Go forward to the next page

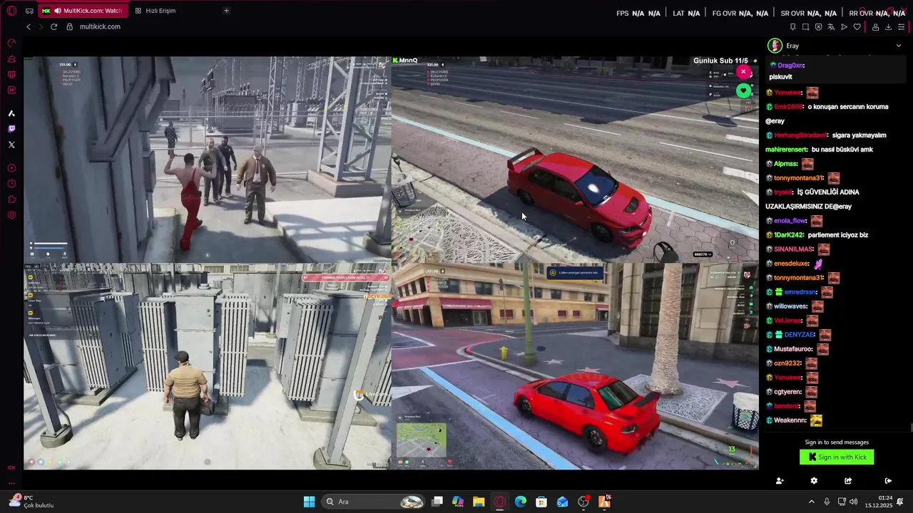(41, 26)
